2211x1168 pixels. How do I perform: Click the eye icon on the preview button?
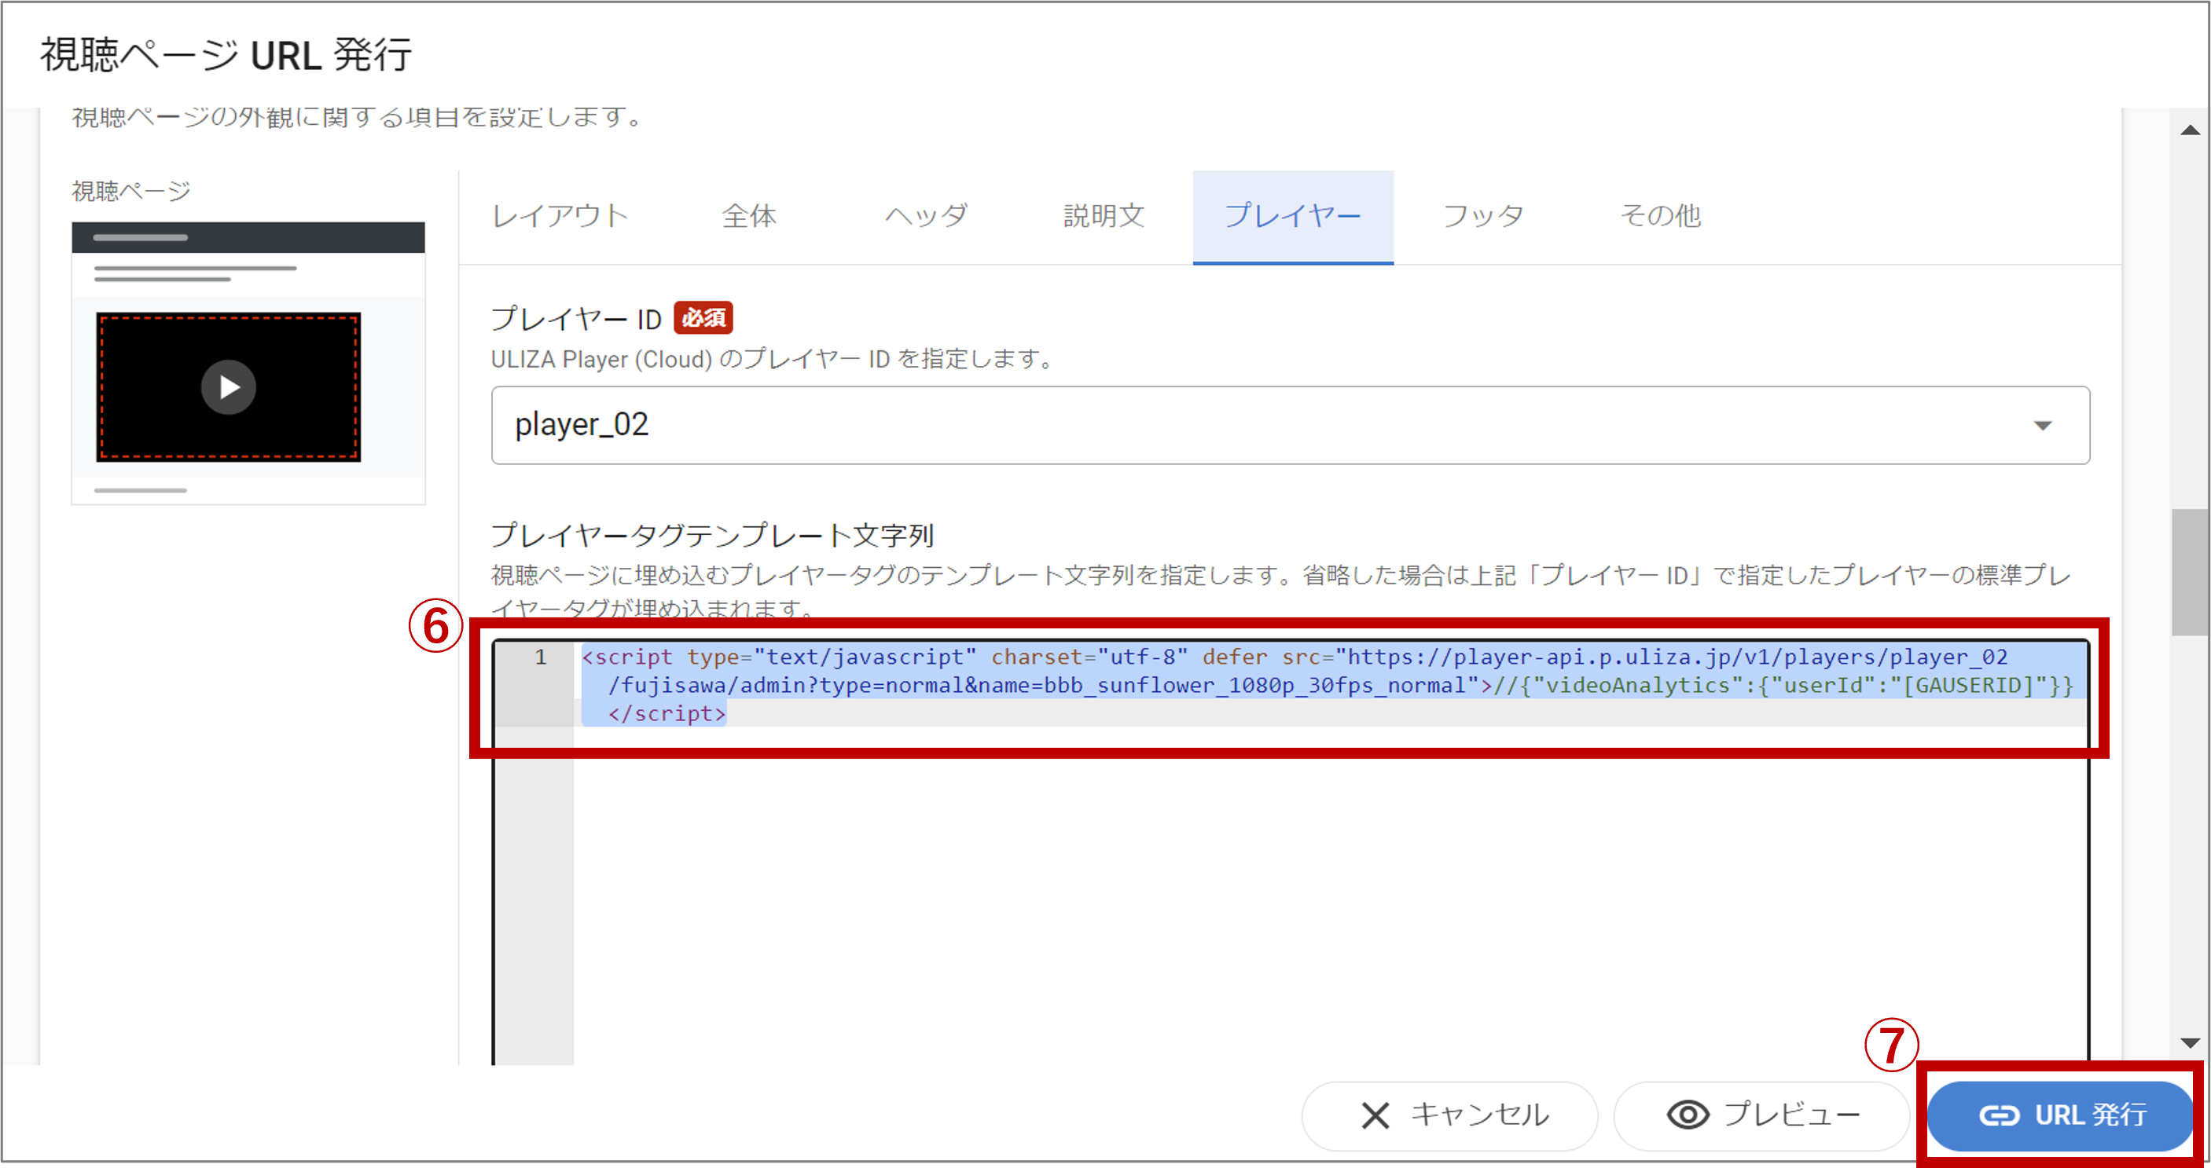click(1688, 1115)
